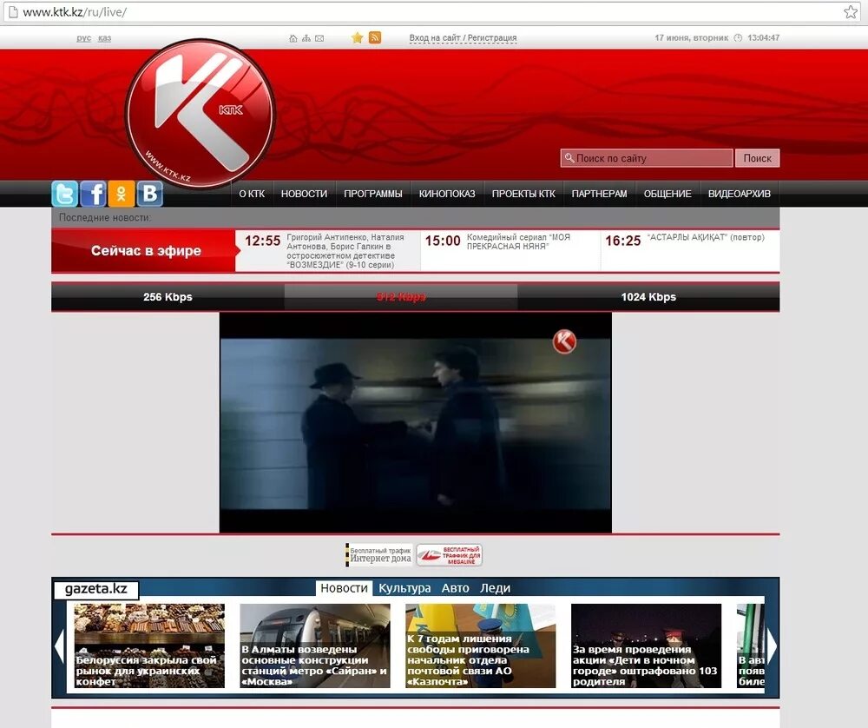868x728 pixels.
Task: Open the Odnoklassniki social icon
Action: pos(122,194)
